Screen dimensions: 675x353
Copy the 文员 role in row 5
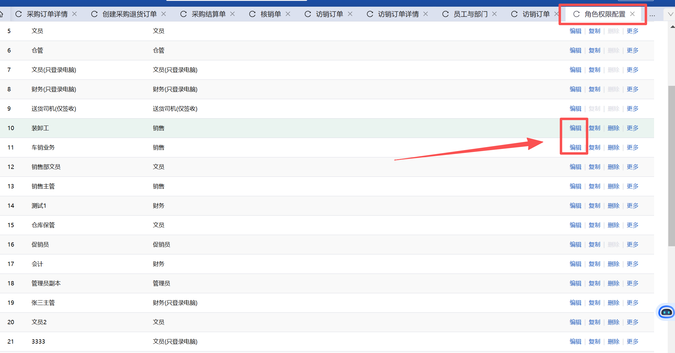[594, 31]
